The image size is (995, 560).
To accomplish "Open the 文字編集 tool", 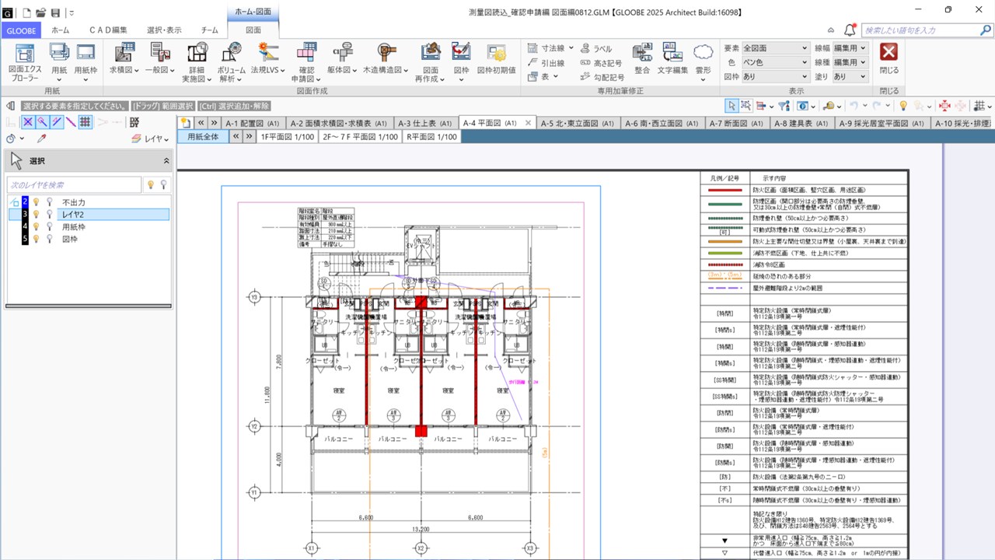I will coord(672,59).
